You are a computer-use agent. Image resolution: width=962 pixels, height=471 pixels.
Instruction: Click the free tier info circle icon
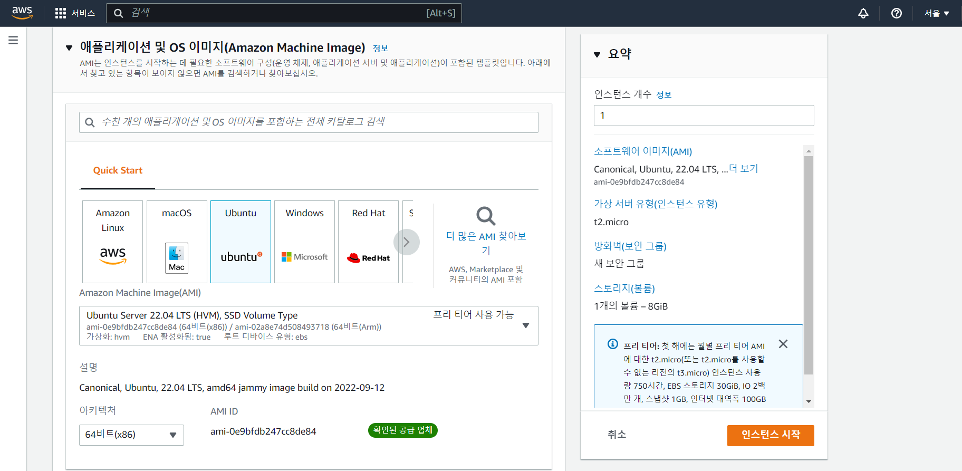click(x=613, y=344)
